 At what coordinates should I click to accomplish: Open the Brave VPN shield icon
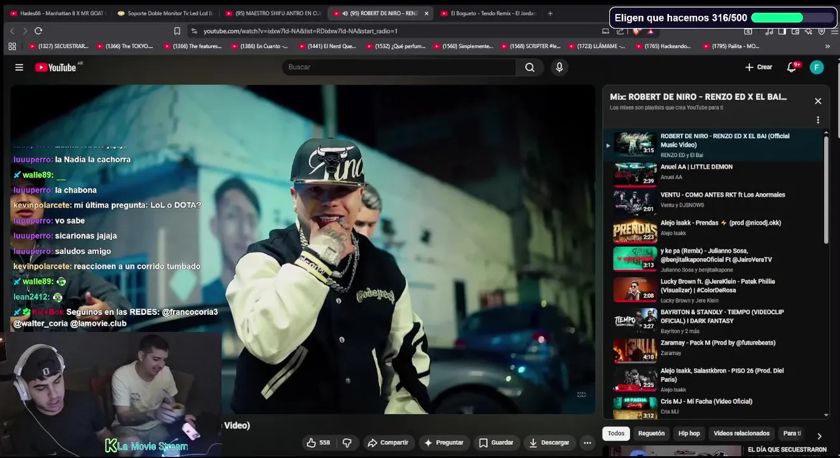click(821, 31)
